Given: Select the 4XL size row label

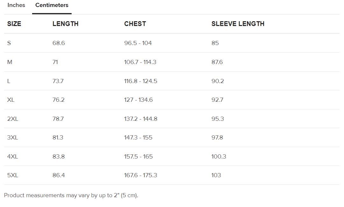Looking at the screenshot, I should click(12, 157).
